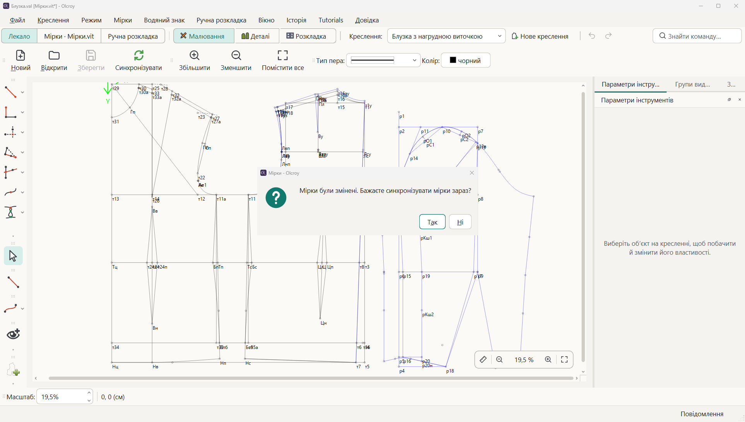Open the Креслення pattern dropdown
The image size is (745, 422).
pyautogui.click(x=446, y=36)
